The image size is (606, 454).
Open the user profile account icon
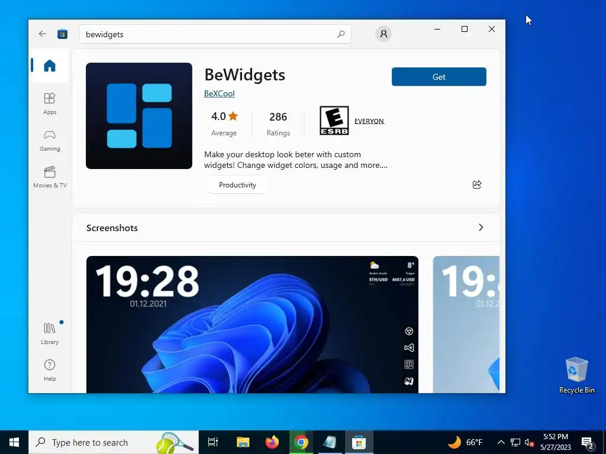point(383,34)
